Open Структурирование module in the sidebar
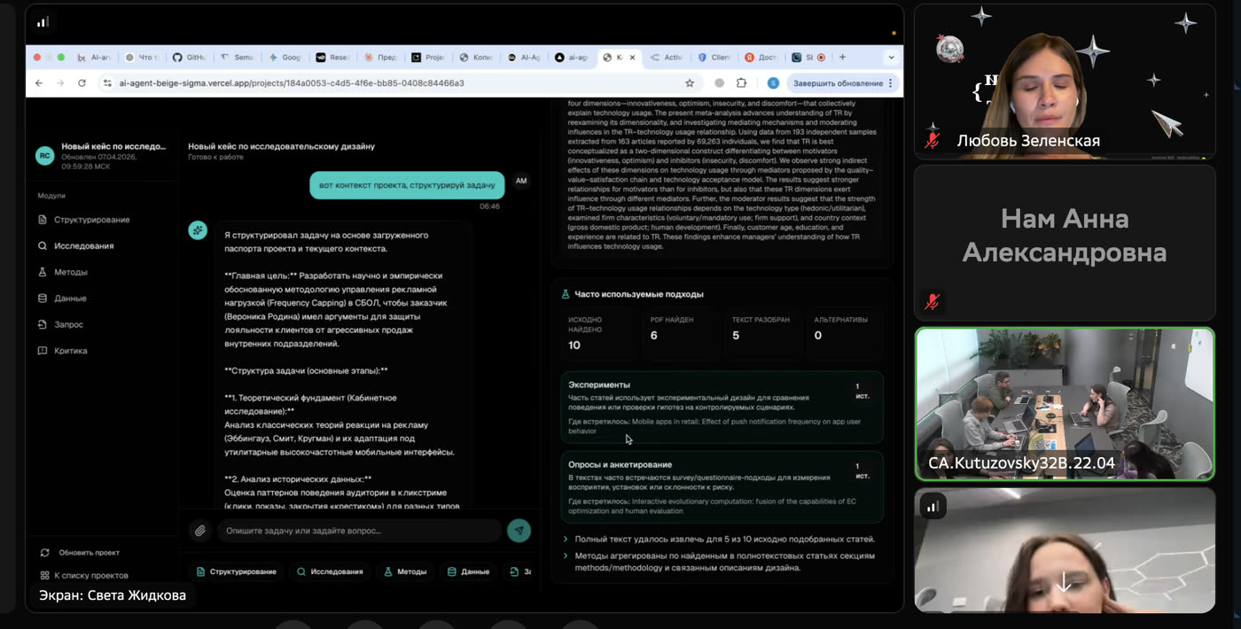The height and width of the screenshot is (629, 1241). [85, 220]
